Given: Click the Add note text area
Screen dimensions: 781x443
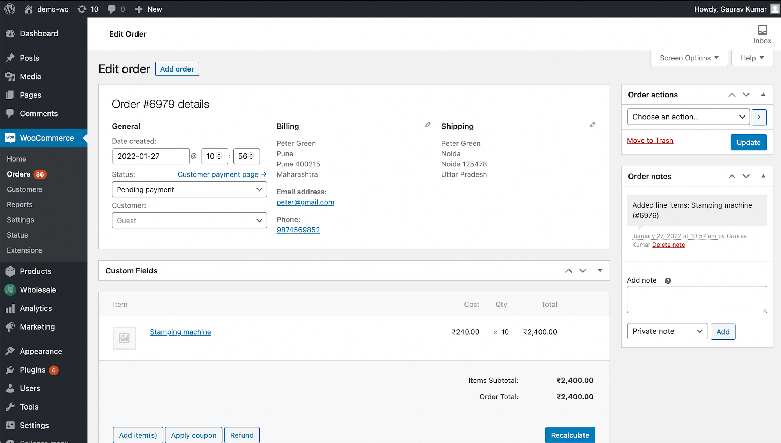Looking at the screenshot, I should click(697, 299).
